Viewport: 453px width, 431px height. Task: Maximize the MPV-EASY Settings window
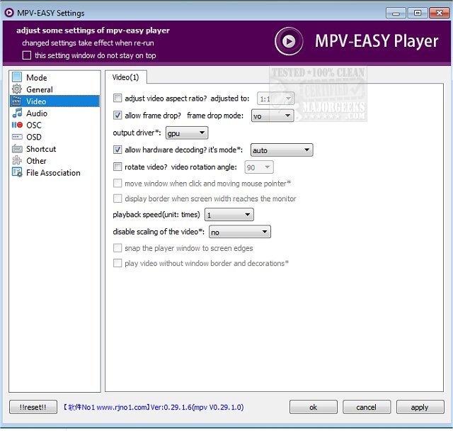[x=418, y=13]
